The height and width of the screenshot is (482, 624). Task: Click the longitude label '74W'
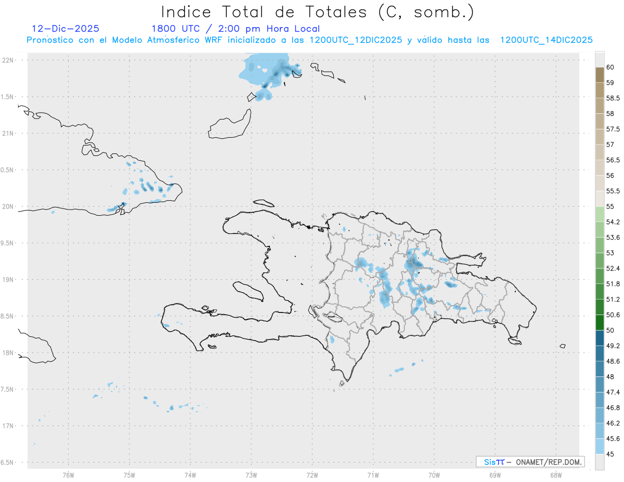click(190, 475)
